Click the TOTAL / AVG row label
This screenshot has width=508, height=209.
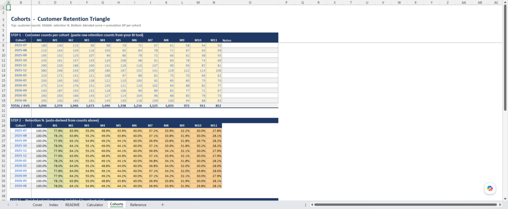(x=21, y=105)
